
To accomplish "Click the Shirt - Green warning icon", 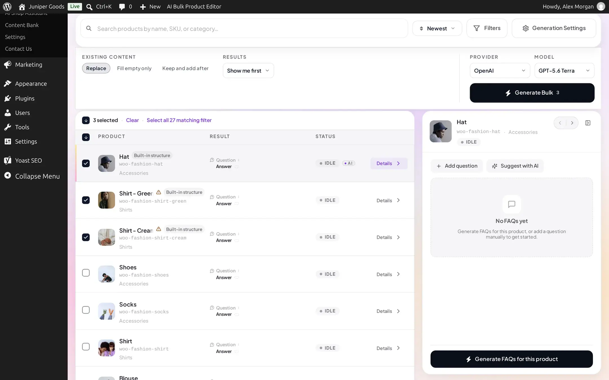I will coord(159,192).
